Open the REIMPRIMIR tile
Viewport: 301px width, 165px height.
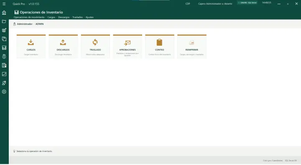click(x=192, y=46)
